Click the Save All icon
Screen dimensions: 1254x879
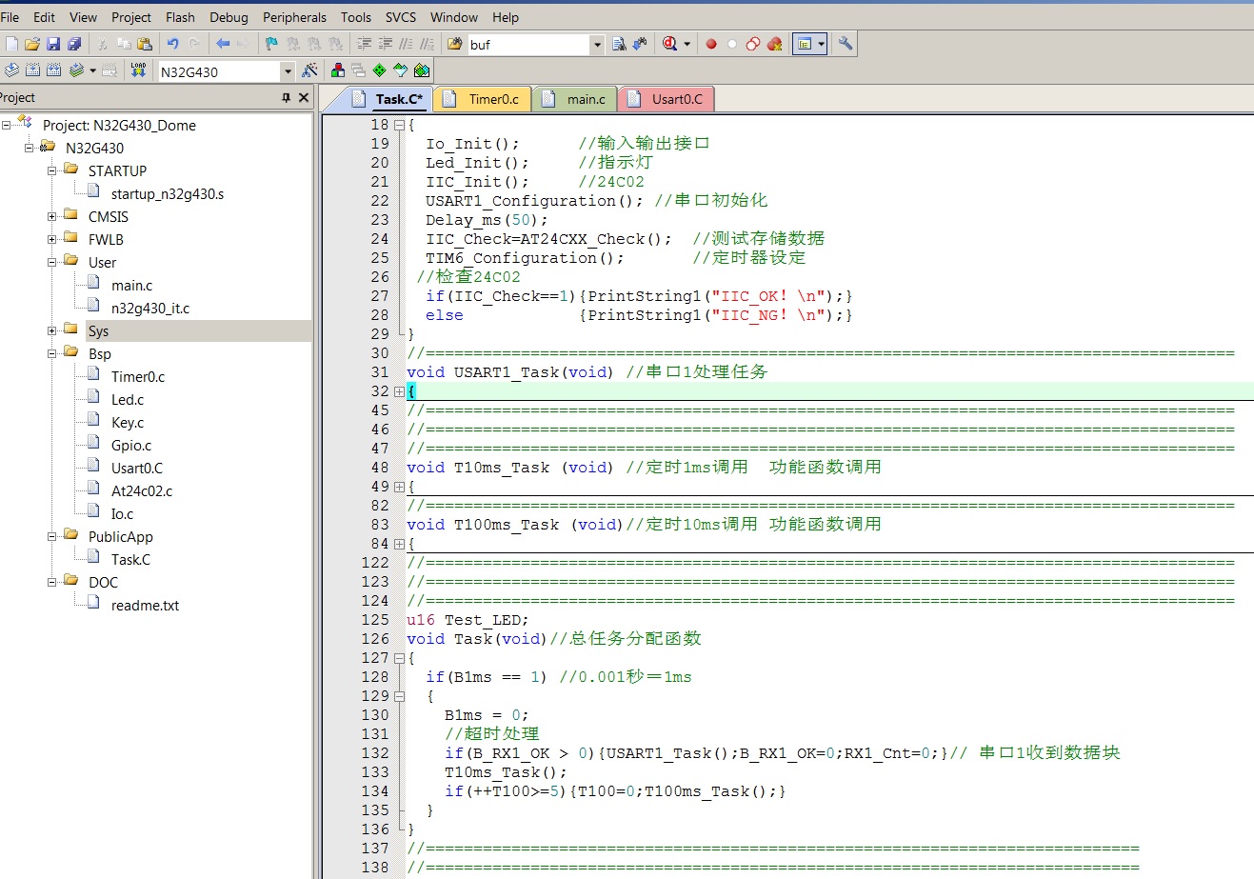pos(74,44)
